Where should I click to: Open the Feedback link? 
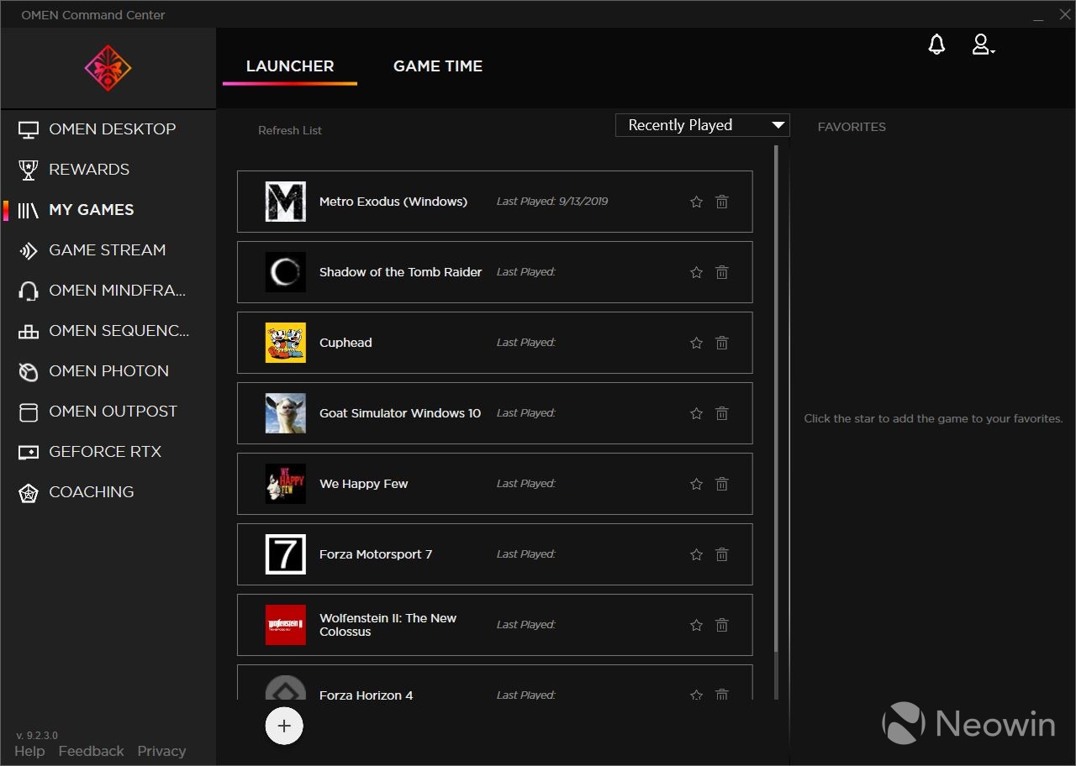[91, 751]
